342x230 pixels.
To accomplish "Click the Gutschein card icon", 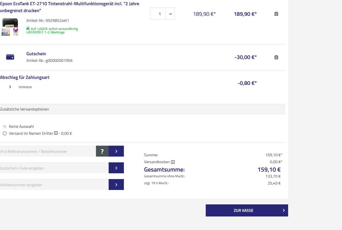I will 10,57.
